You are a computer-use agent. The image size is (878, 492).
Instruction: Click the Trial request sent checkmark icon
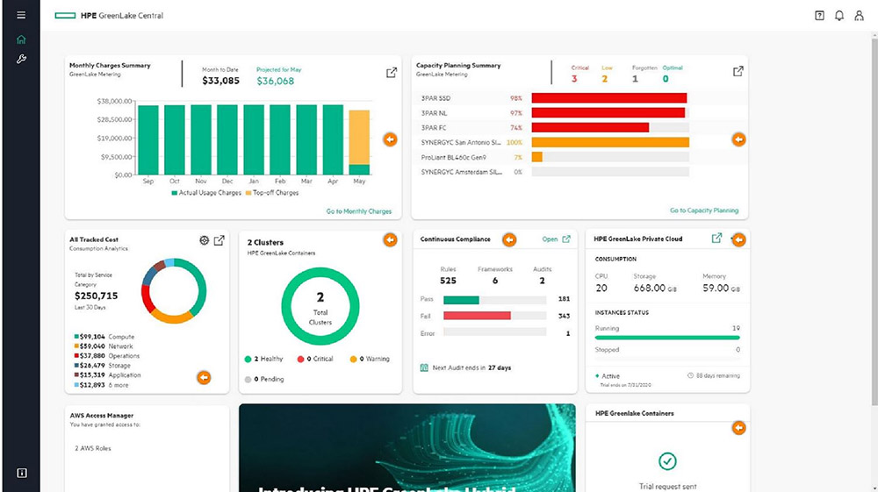667,461
